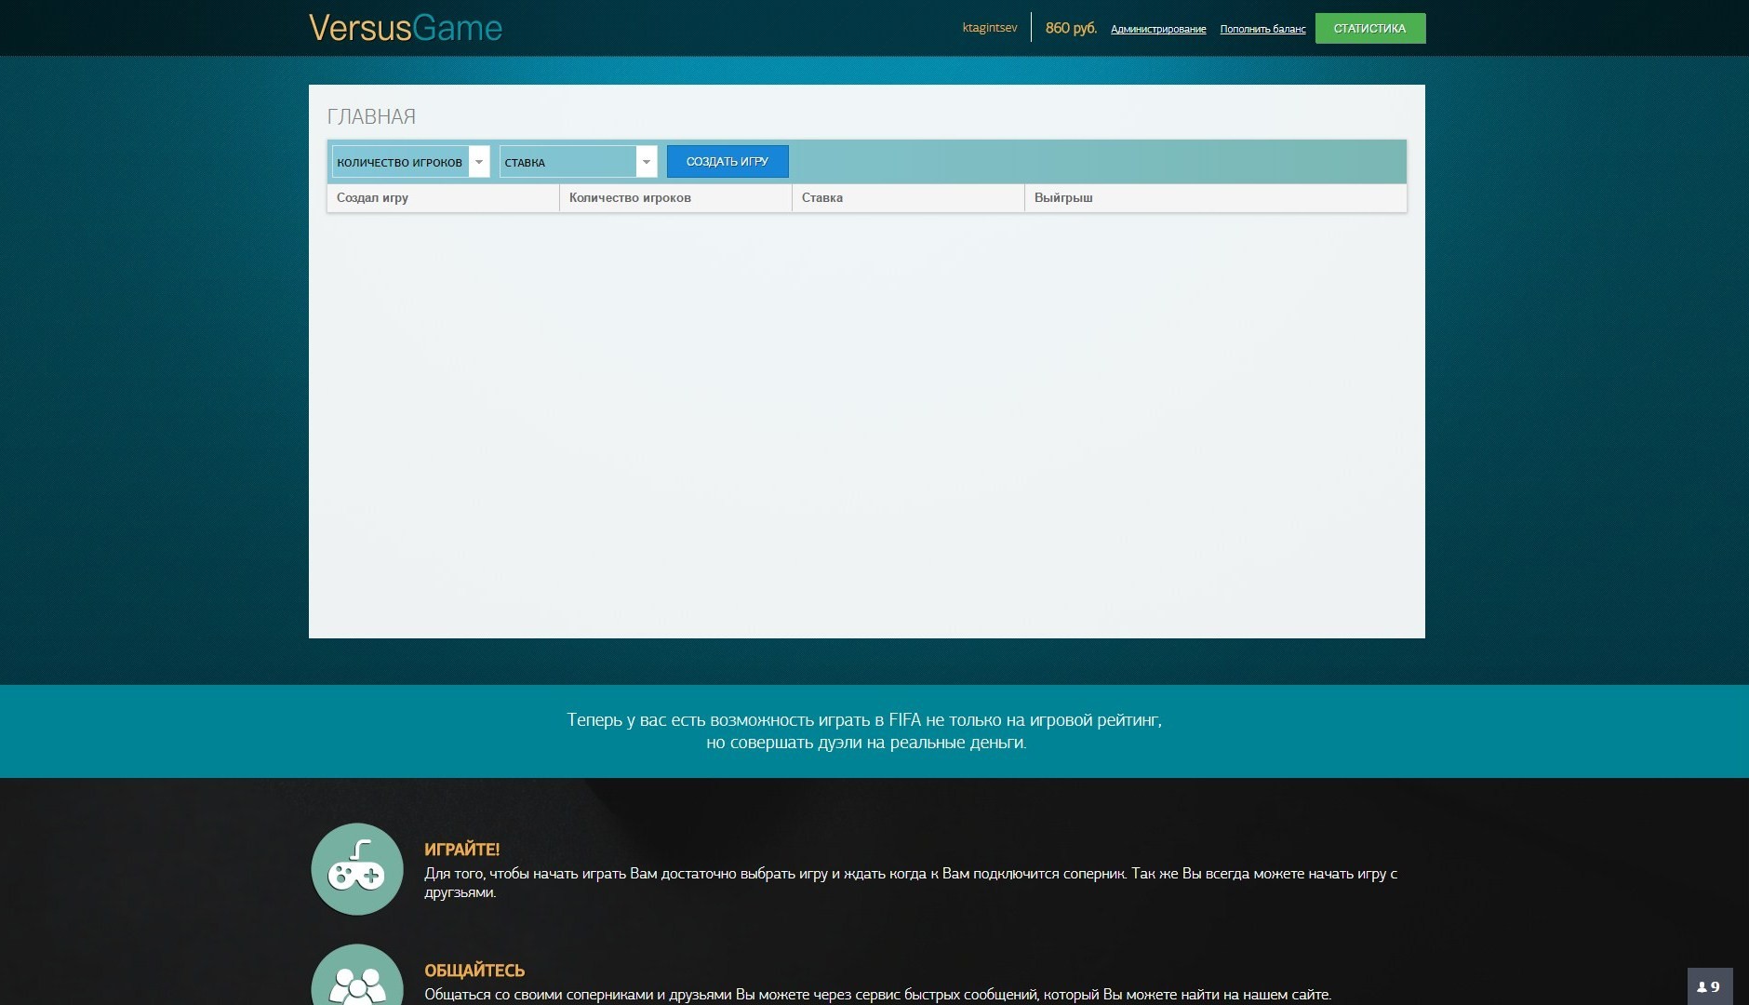This screenshot has height=1005, width=1749.
Task: Click the FIFA duel promo banner text
Action: (865, 731)
